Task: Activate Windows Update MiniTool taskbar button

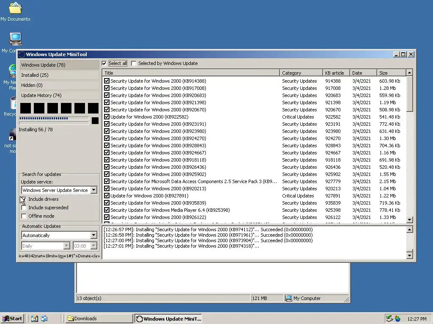Action: click(x=168, y=319)
